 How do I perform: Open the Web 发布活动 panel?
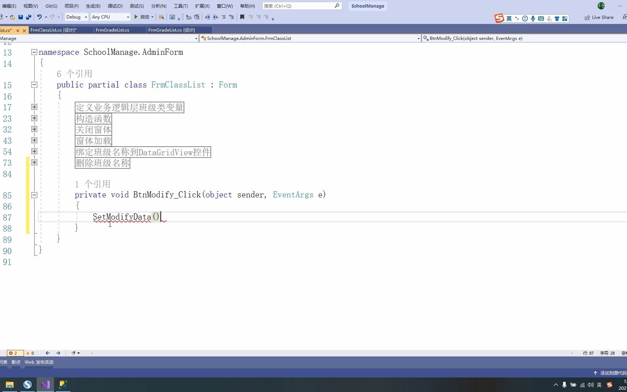[x=39, y=362]
